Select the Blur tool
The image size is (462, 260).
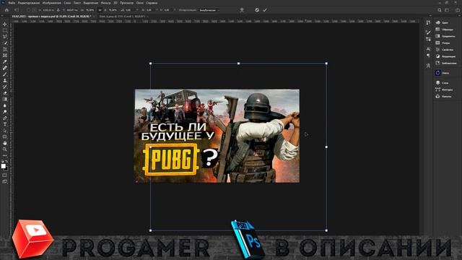[5, 105]
